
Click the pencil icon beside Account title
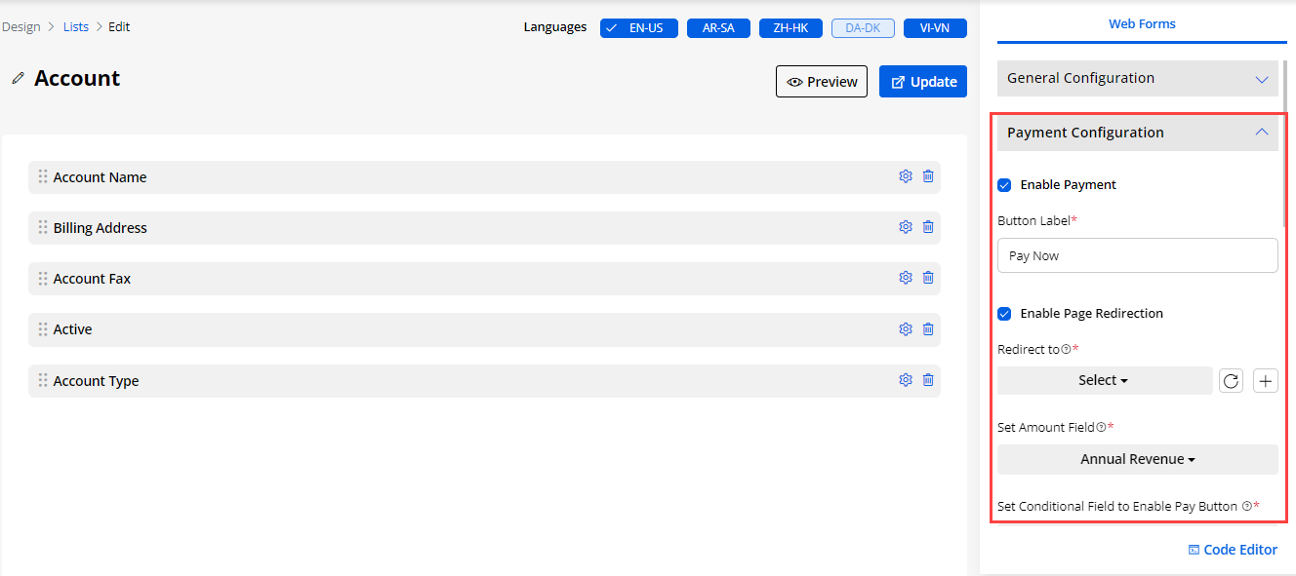point(18,79)
